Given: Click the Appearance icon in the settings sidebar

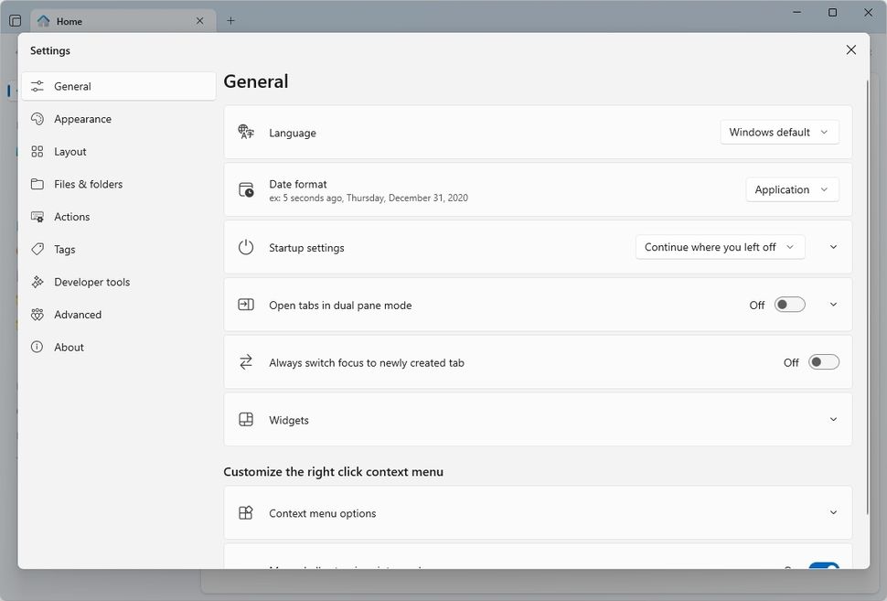Looking at the screenshot, I should (37, 119).
